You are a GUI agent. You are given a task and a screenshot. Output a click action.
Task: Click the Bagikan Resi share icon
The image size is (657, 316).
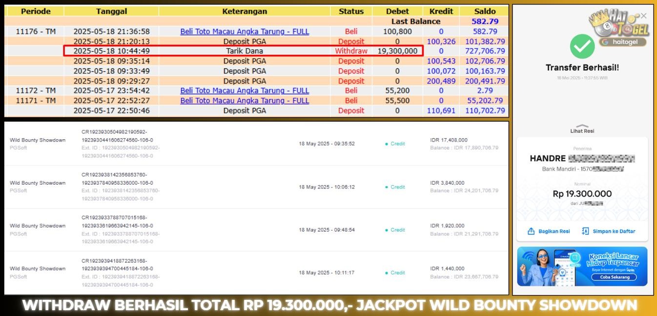pos(531,231)
